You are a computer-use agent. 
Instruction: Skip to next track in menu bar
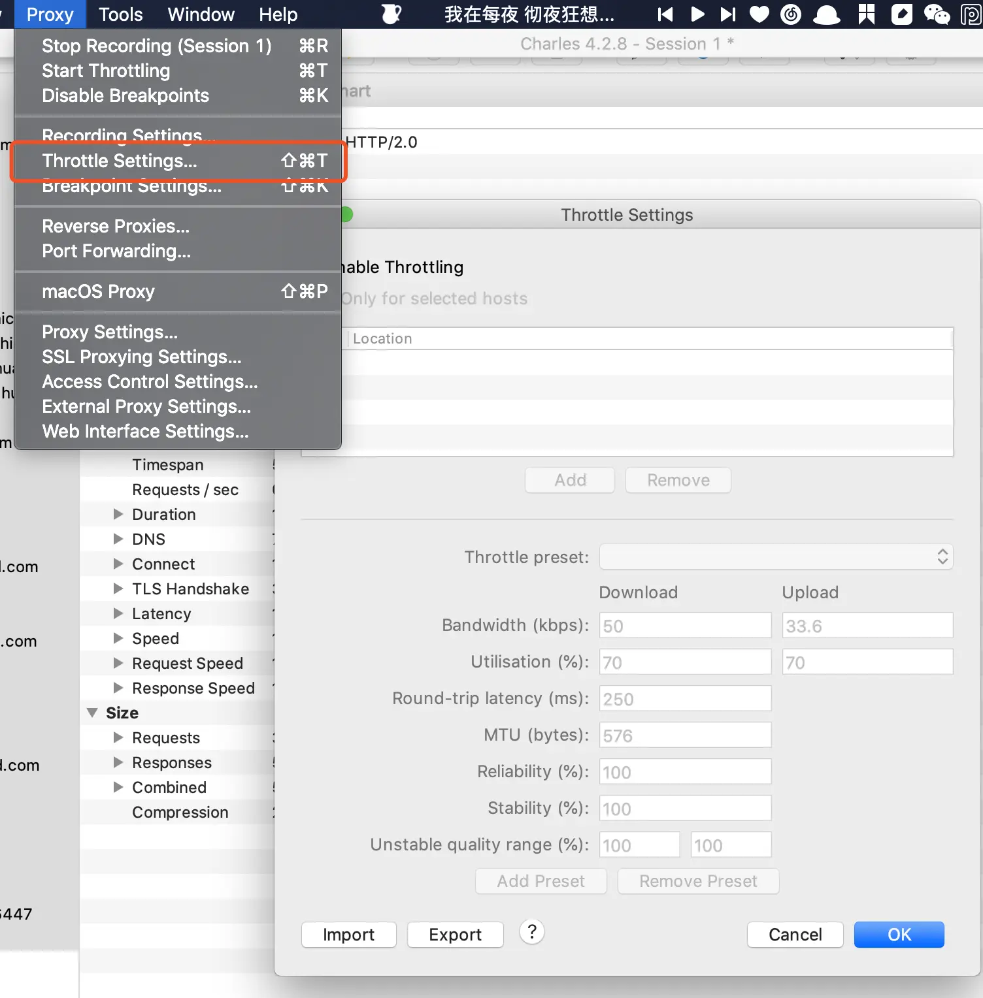click(x=727, y=14)
